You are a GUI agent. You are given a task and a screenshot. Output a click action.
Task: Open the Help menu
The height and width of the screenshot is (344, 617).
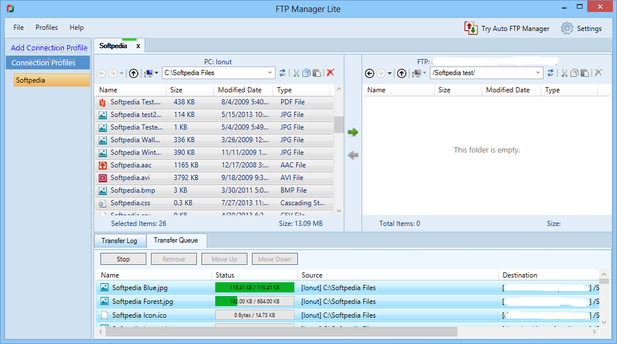(x=76, y=28)
